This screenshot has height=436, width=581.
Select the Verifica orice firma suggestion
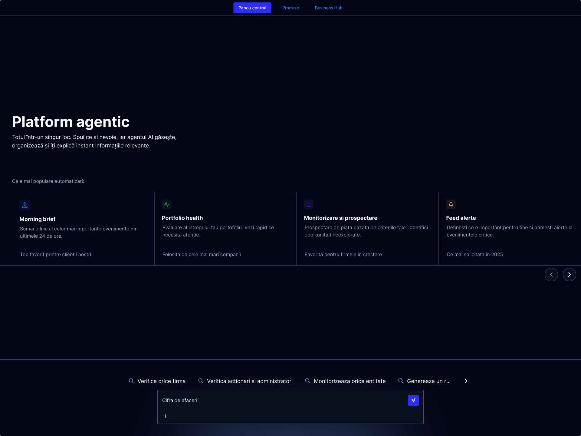click(157, 381)
